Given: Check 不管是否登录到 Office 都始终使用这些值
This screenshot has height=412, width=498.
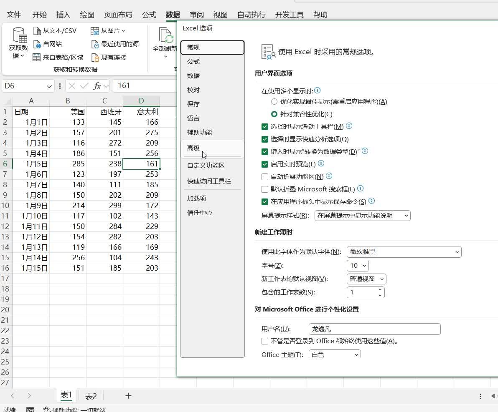Looking at the screenshot, I should pyautogui.click(x=265, y=341).
